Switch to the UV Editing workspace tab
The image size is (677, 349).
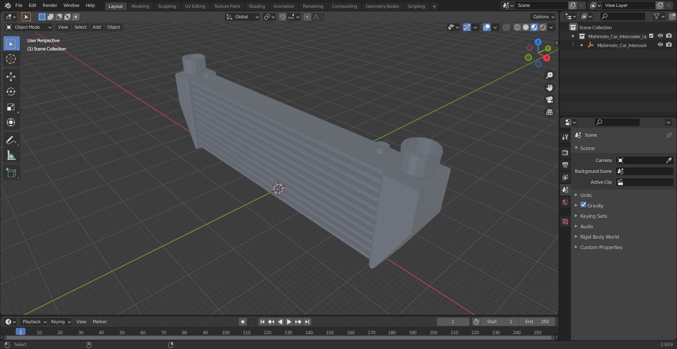tap(195, 6)
